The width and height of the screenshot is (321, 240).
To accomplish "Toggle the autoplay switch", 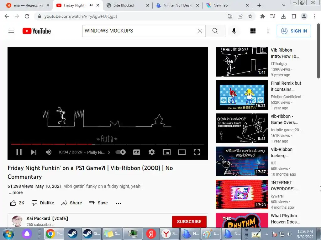I will (121, 152).
